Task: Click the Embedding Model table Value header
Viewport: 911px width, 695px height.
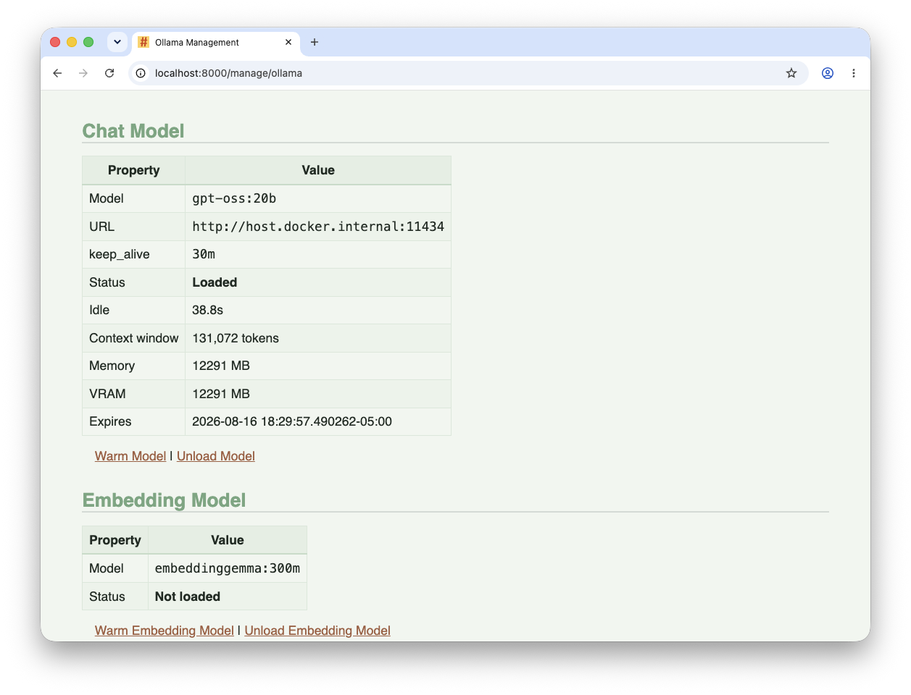Action: (228, 540)
